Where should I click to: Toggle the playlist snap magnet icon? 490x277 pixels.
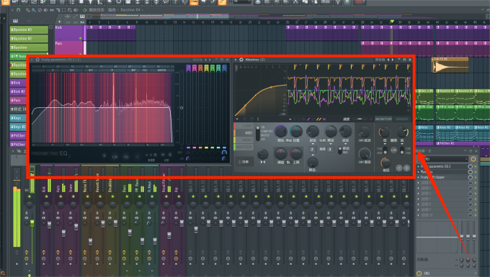[x=19, y=10]
